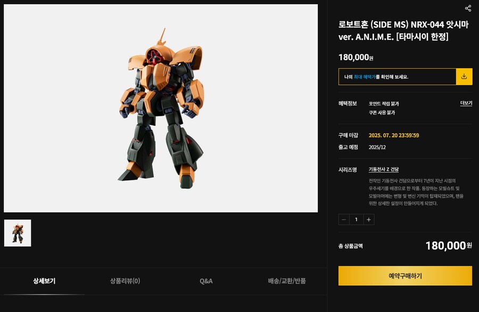Click the 출고 예정 label
Image resolution: width=479 pixels, height=312 pixels.
(348, 147)
